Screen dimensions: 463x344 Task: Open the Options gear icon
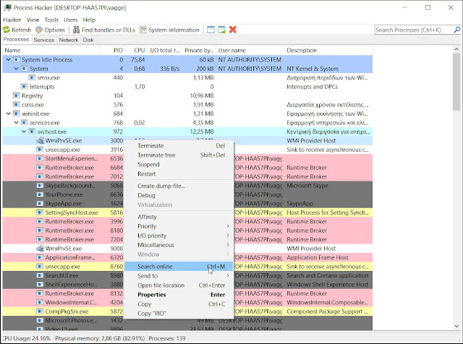click(39, 30)
